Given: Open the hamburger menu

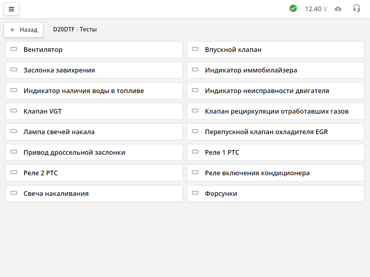Looking at the screenshot, I should 11,9.
